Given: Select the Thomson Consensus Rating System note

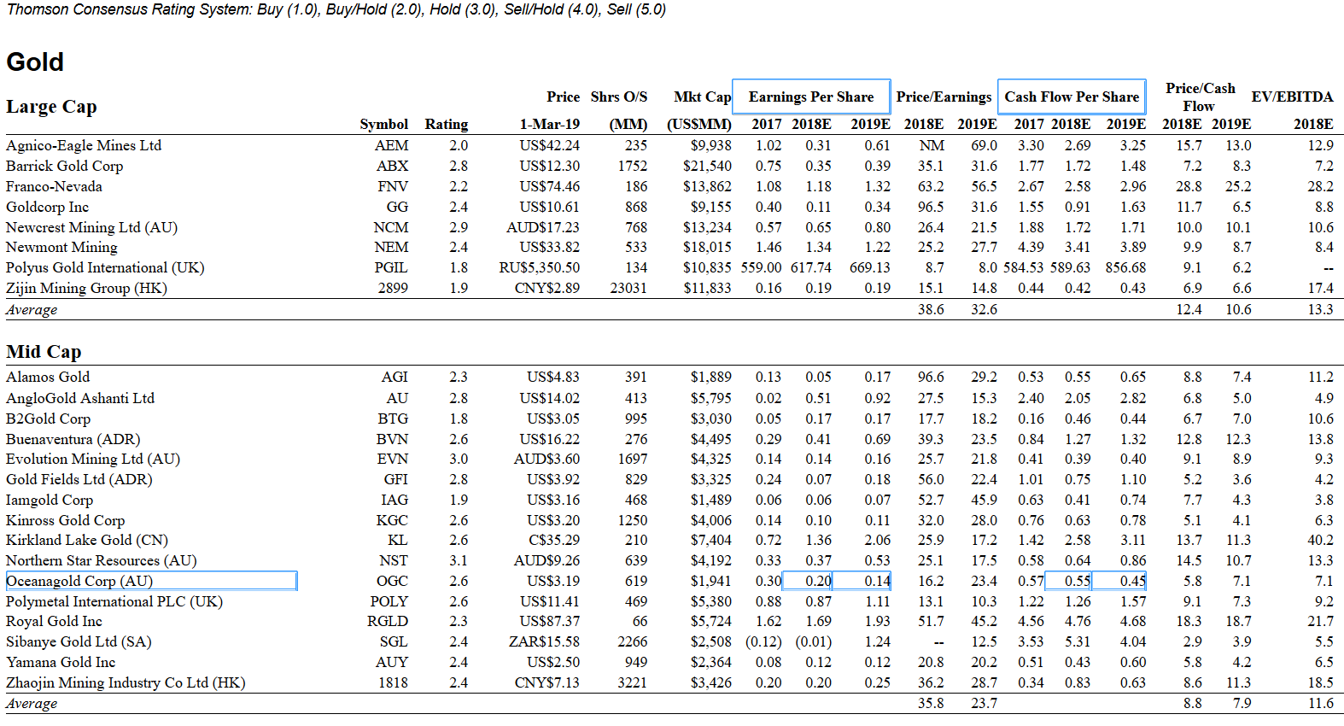Looking at the screenshot, I should 336,9.
